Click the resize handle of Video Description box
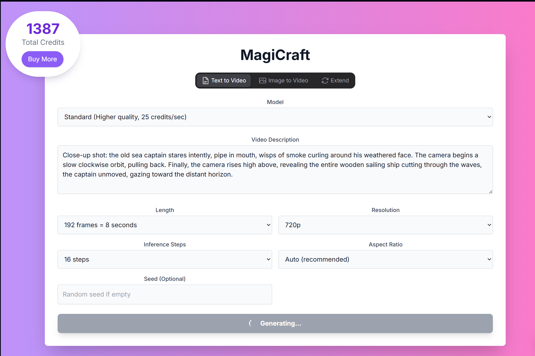 [490, 192]
